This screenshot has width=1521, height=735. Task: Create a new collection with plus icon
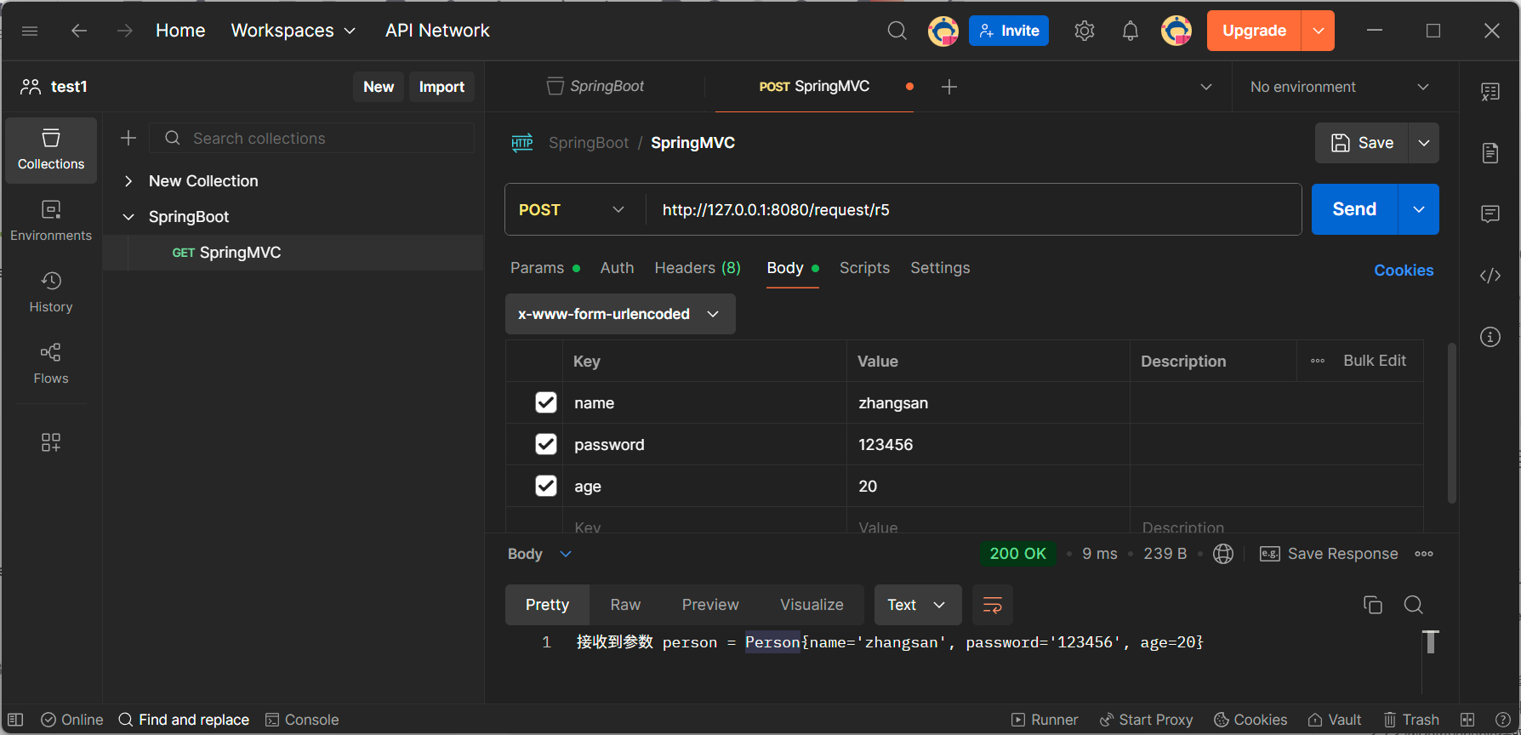coord(128,138)
